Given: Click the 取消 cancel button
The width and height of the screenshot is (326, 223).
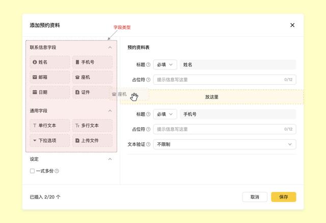Looking at the screenshot, I should click(x=255, y=197).
